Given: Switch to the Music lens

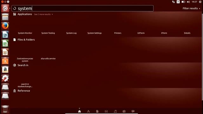Looking at the screenshot, I should point(115,111).
